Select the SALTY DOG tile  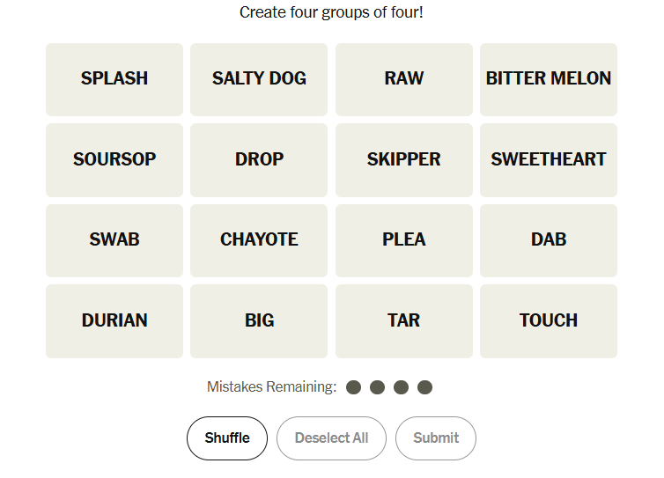tap(259, 79)
